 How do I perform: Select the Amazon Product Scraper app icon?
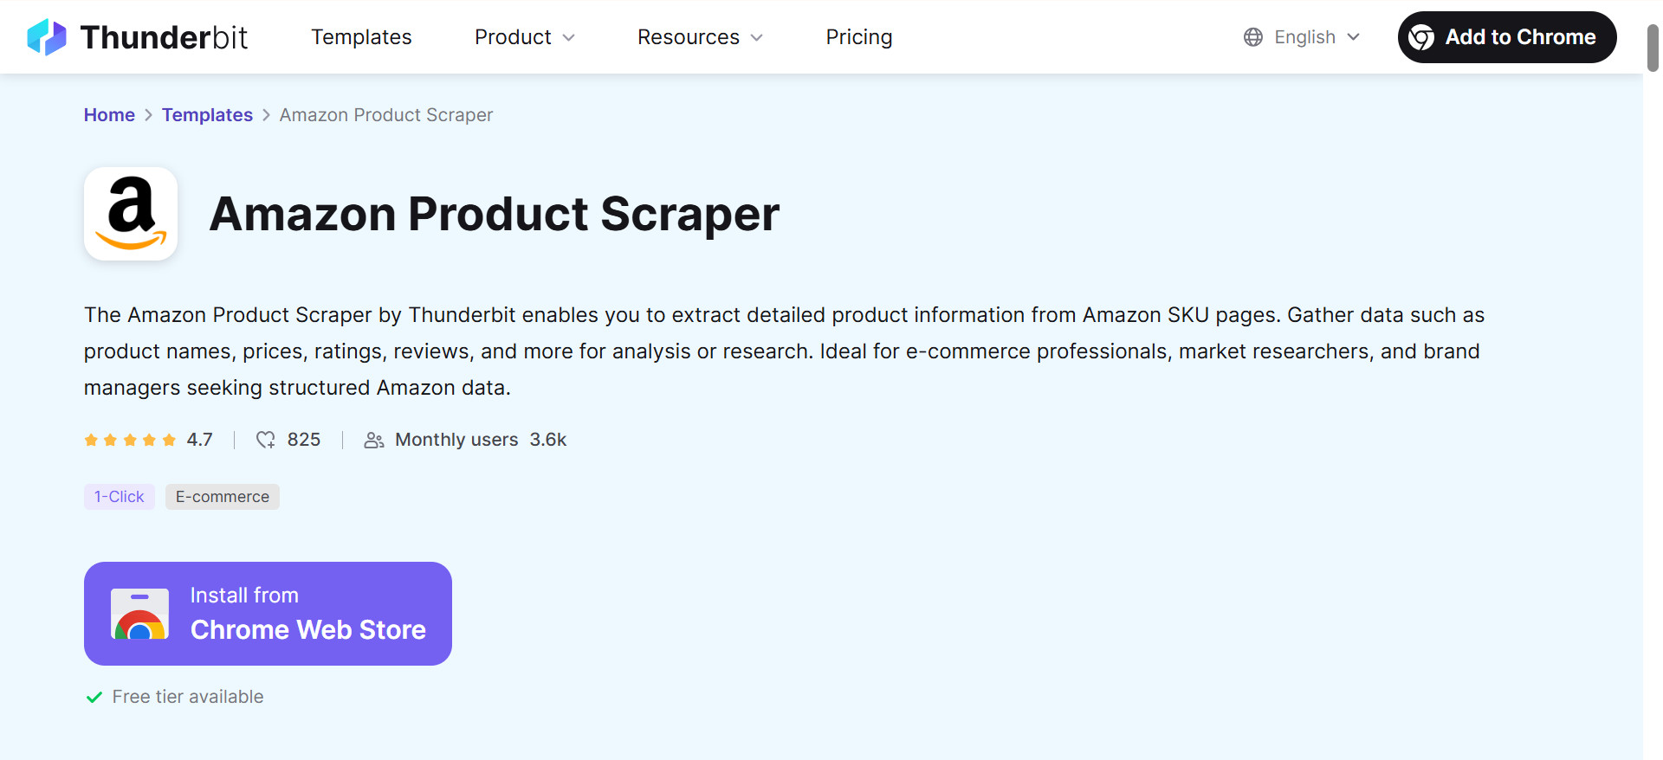coord(130,214)
